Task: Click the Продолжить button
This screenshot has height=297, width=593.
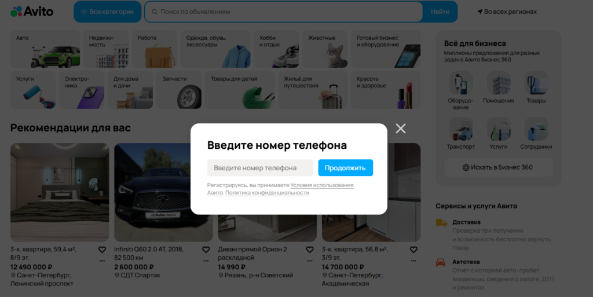Action: point(345,168)
